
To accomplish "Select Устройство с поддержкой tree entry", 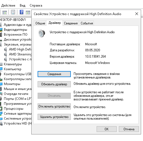I will [20, 59].
